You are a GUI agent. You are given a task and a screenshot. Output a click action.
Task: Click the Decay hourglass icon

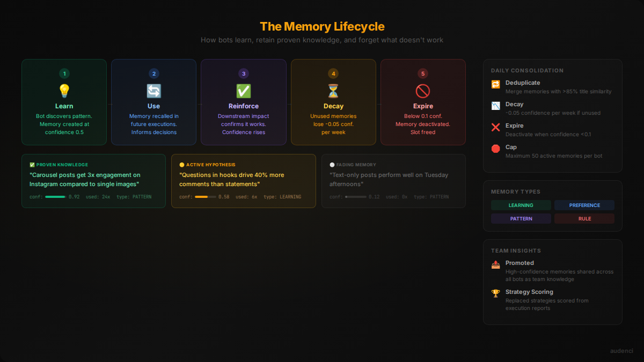pos(333,91)
